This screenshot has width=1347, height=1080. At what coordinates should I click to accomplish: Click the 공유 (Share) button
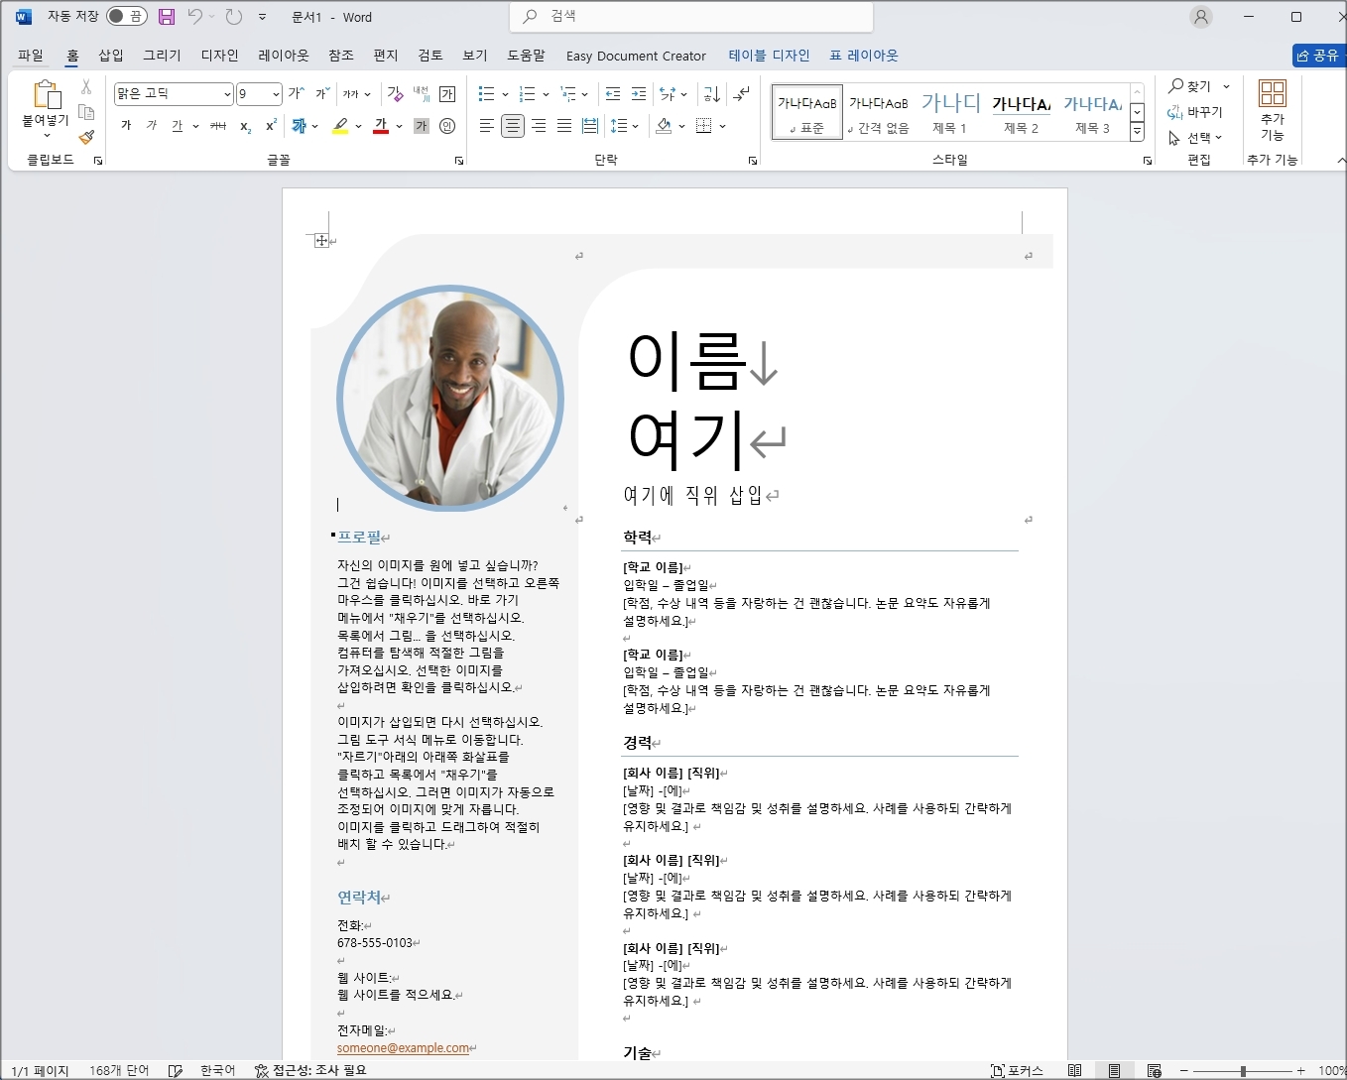(x=1317, y=56)
